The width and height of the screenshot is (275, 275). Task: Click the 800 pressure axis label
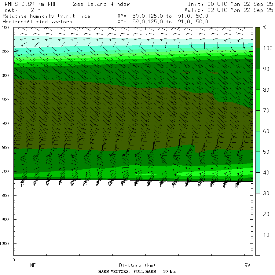pyautogui.click(x=5, y=196)
